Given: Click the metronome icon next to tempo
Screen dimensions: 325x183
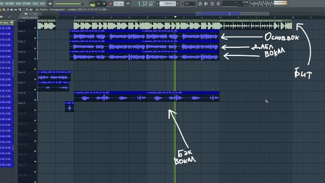Looking at the screenshot, I should pyautogui.click(x=128, y=4).
